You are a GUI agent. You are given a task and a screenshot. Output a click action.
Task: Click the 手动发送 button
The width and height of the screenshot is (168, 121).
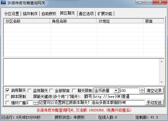[154, 102]
